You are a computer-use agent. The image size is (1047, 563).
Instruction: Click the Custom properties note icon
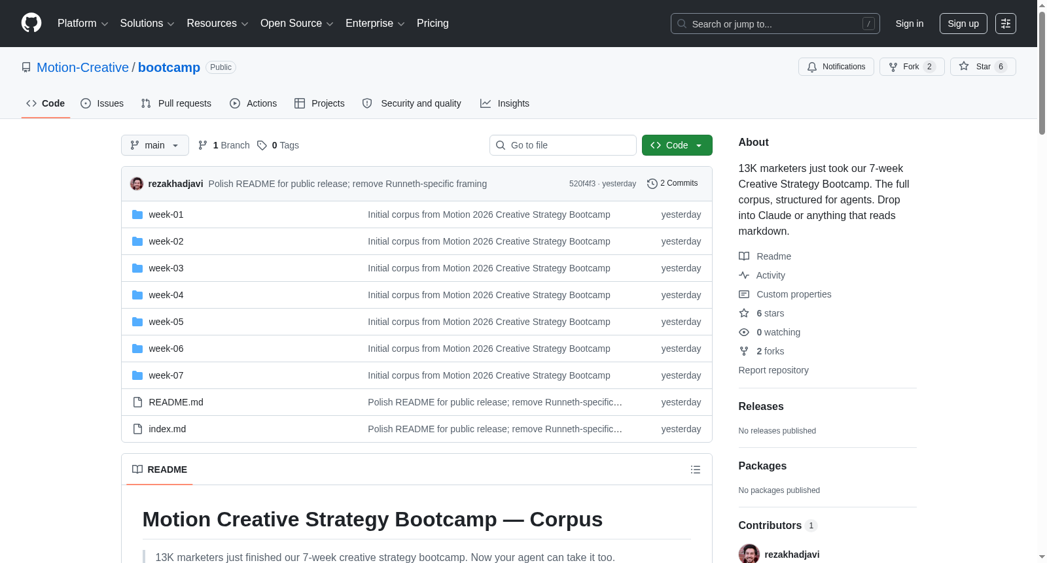pos(744,294)
